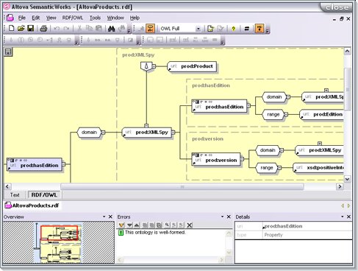Click the previous document yellow arrow at right
Viewport: 358px width, 271px height.
(343, 205)
